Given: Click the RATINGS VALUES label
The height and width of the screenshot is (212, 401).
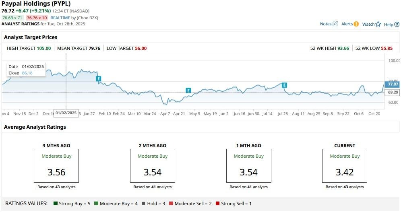Looking at the screenshot, I should tap(26, 204).
